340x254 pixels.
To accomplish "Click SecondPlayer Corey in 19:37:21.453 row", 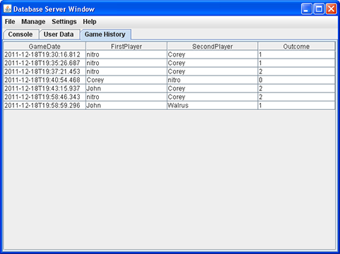I will tap(213, 71).
